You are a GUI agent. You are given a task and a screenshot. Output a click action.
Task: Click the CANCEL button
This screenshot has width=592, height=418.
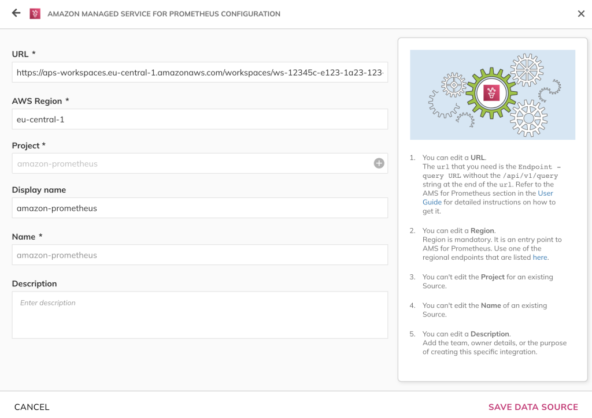tap(32, 406)
